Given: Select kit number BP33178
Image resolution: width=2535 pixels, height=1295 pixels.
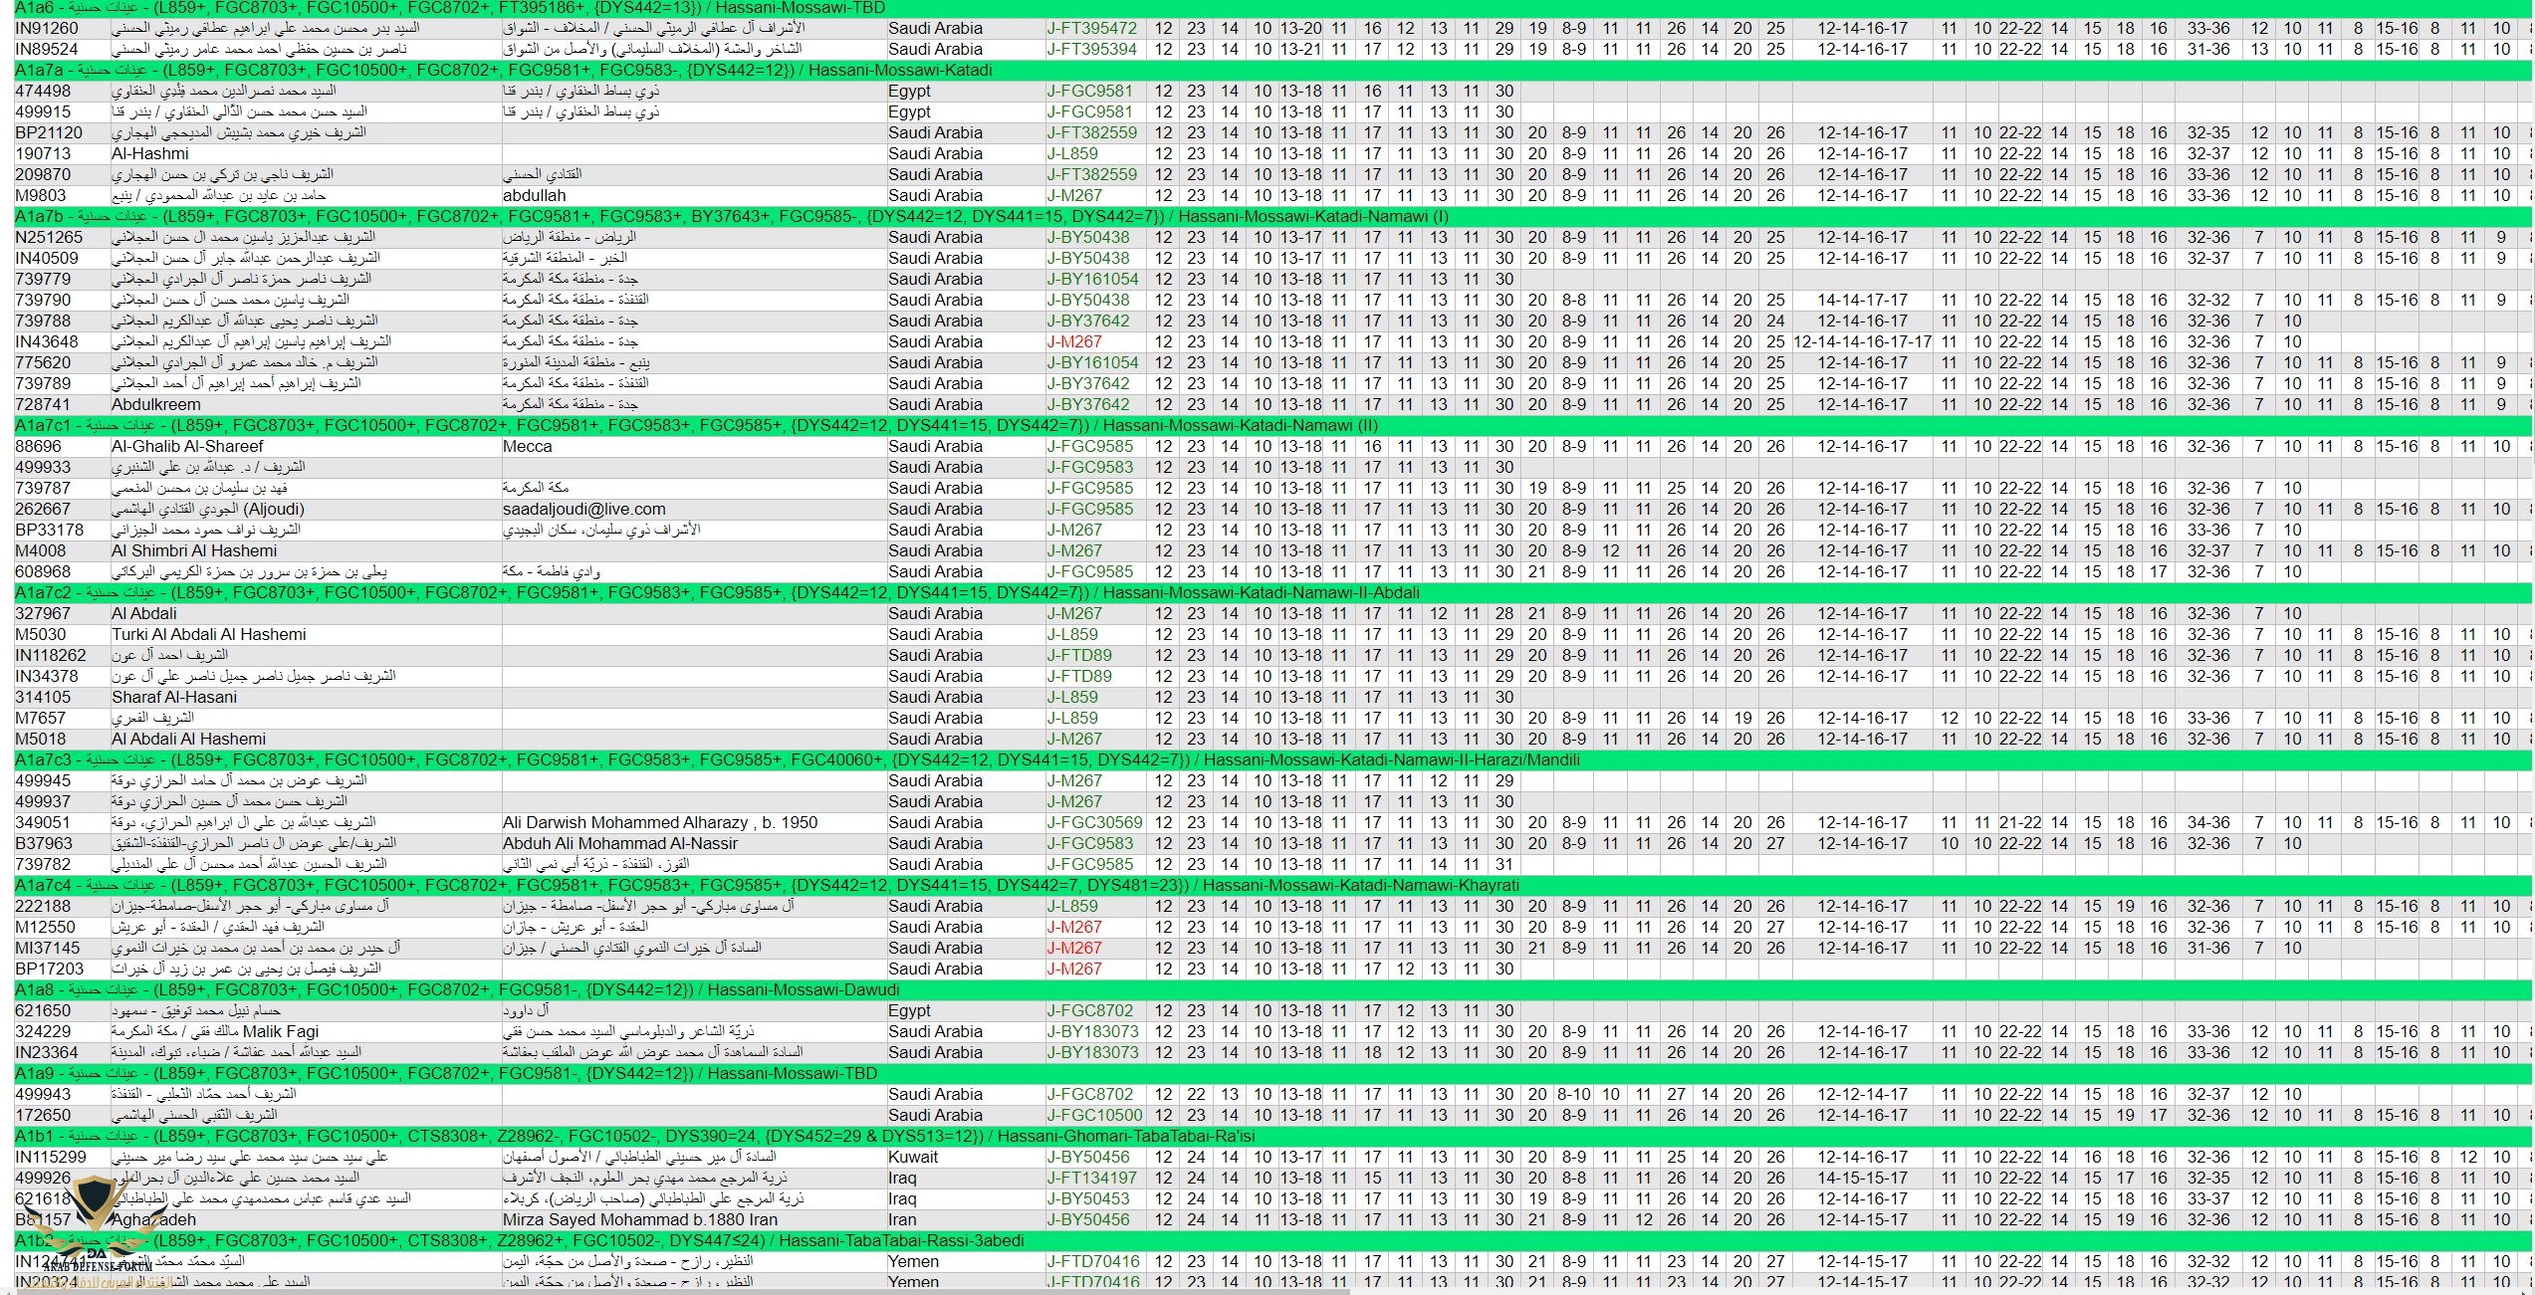Looking at the screenshot, I should tap(49, 530).
